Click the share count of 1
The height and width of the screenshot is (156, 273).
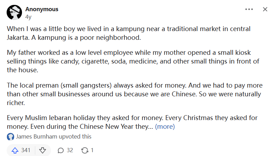[x=92, y=150]
